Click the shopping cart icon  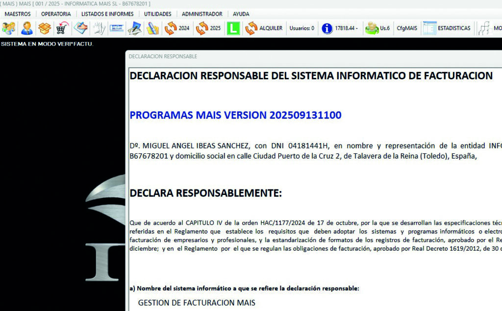click(62, 28)
